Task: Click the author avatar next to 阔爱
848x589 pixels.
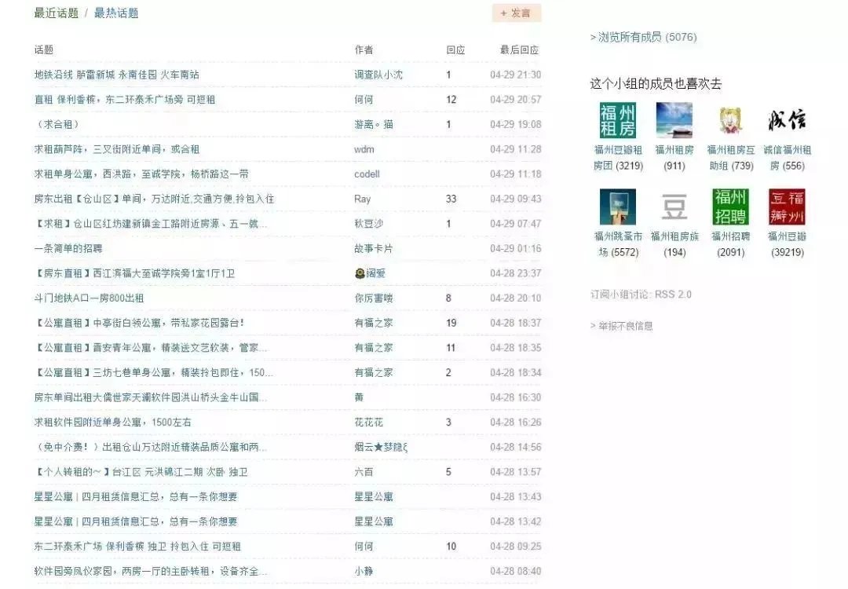Action: [360, 273]
